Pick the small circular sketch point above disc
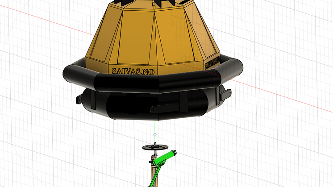This screenshot has width=333, height=187. (155, 135)
